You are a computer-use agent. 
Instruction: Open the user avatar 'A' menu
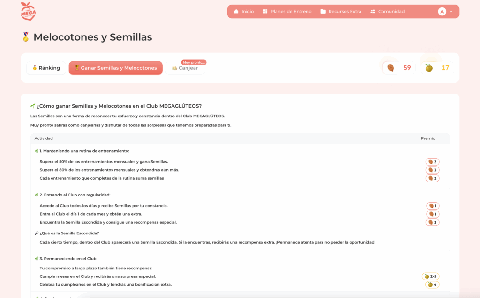(442, 12)
